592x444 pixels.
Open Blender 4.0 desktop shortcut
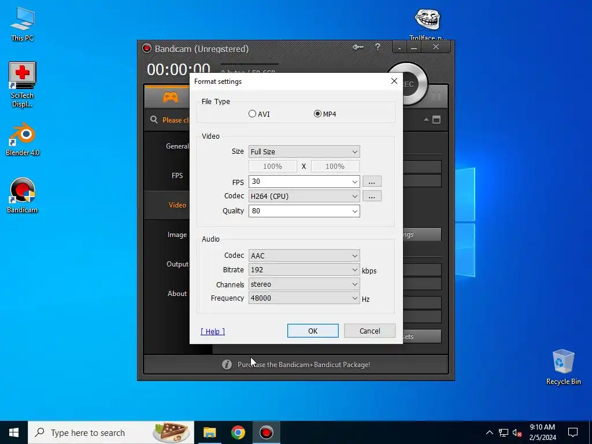coord(23,139)
